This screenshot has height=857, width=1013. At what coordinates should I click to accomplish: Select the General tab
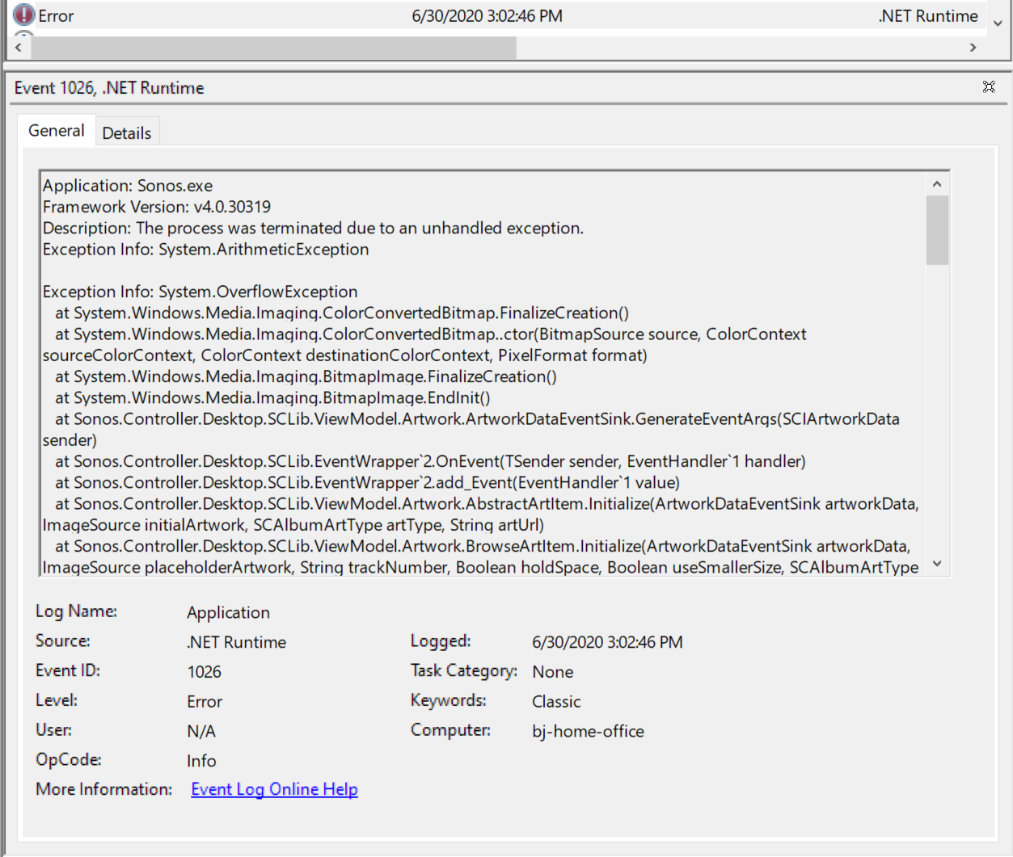[57, 131]
